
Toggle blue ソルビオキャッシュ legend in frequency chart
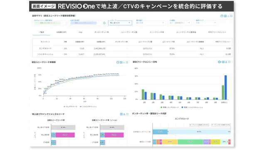[192, 107]
